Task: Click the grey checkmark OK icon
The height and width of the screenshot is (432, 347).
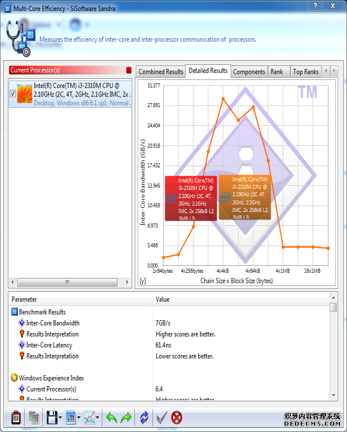Action: [x=162, y=418]
